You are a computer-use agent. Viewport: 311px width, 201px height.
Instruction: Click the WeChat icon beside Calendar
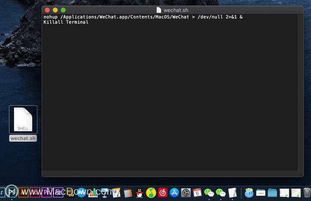209,193
